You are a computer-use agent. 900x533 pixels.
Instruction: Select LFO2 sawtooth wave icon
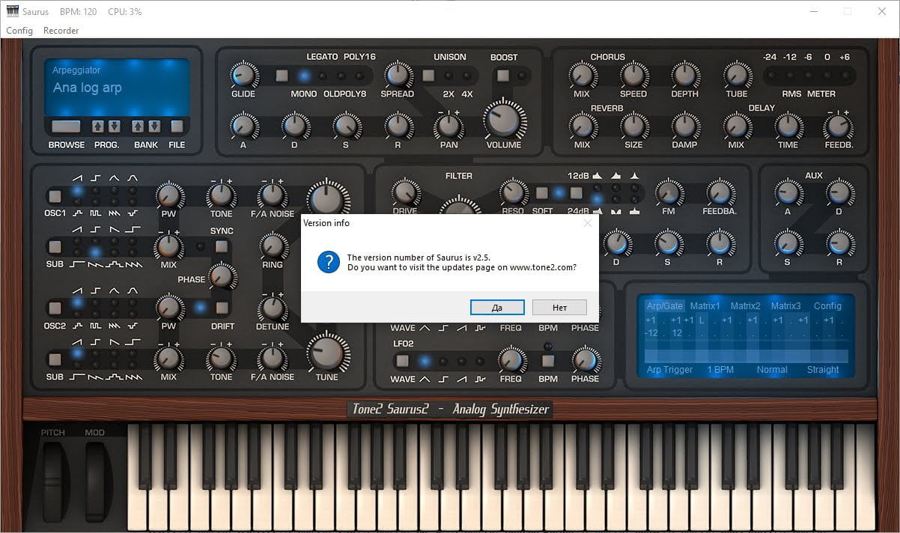460,379
